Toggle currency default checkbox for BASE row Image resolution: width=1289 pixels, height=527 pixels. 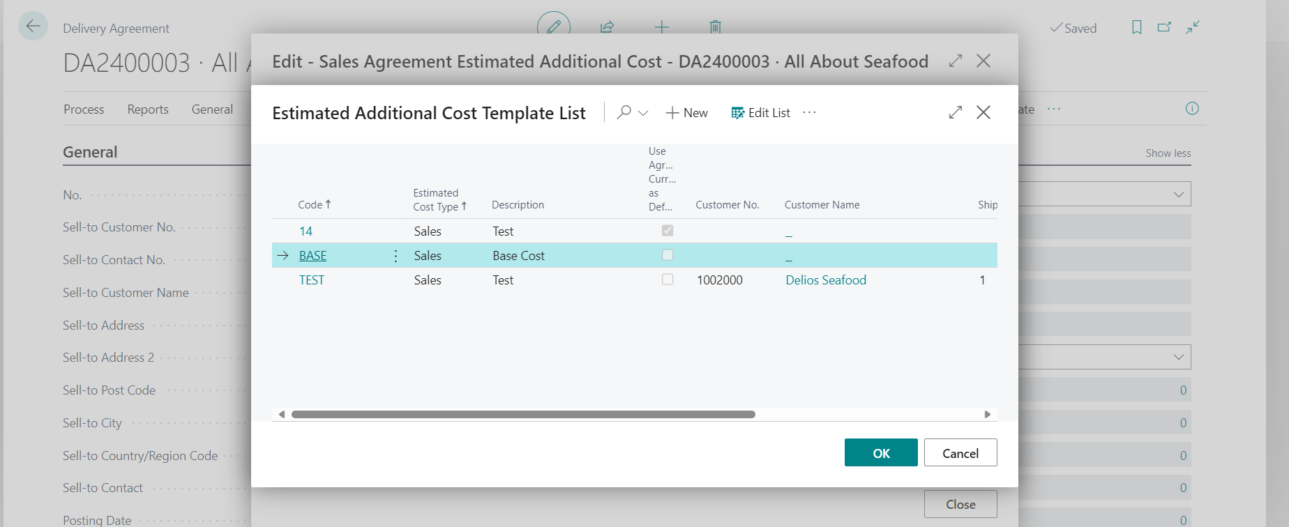tap(668, 255)
